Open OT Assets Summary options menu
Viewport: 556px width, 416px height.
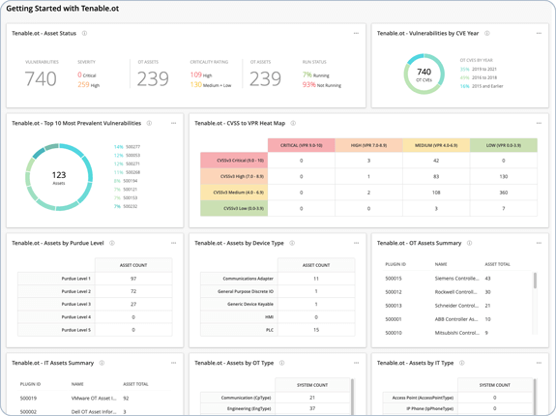[x=539, y=243]
